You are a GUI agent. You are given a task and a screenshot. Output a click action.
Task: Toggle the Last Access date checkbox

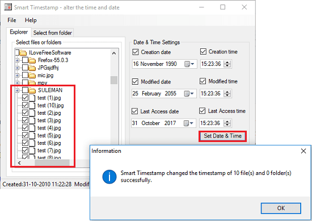coord(134,111)
